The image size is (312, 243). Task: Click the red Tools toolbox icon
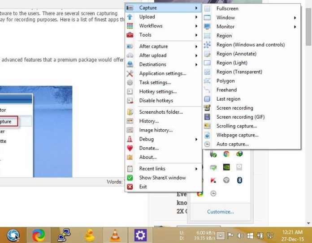click(x=130, y=35)
